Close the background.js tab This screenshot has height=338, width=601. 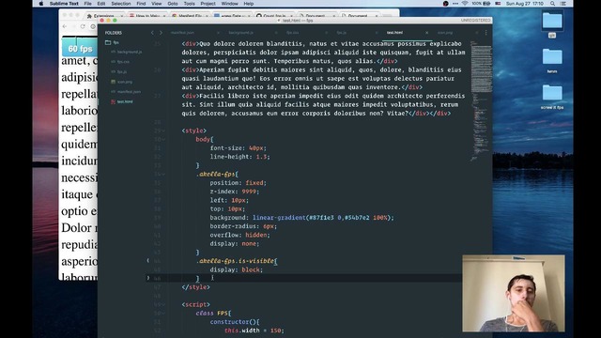(x=276, y=33)
